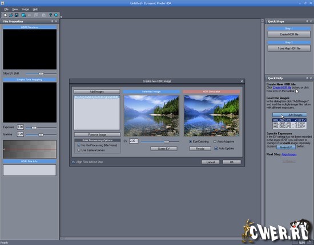Click the HDRI File Info text box
314x245 pixels.
click(30, 170)
